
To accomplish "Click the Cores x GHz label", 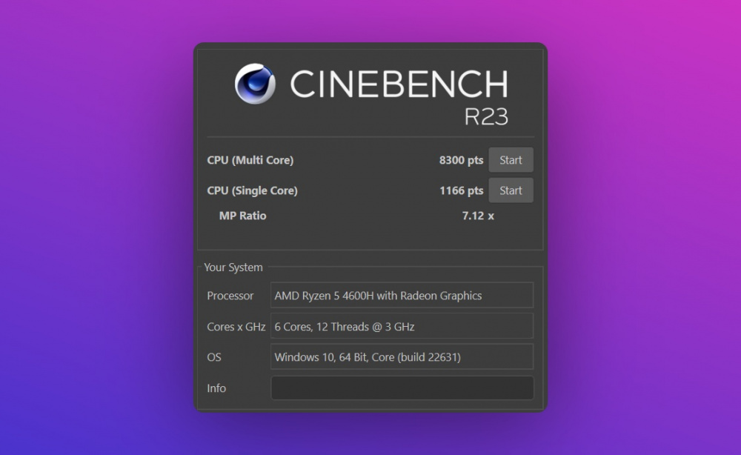I will [236, 327].
